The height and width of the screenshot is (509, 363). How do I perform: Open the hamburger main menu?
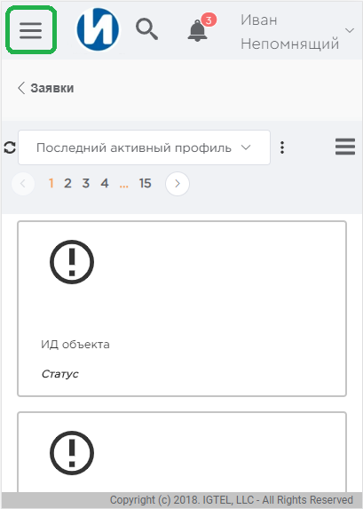click(x=31, y=30)
